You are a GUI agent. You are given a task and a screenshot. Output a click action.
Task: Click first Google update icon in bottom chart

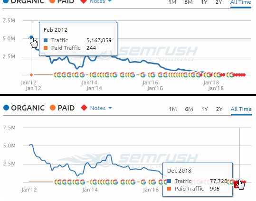(56, 182)
